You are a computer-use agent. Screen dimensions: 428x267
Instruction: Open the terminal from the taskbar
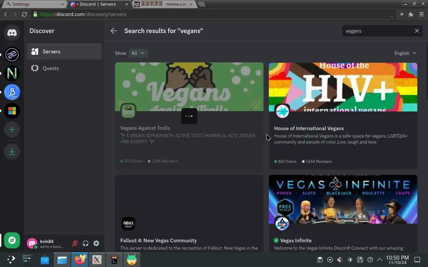coord(114,259)
